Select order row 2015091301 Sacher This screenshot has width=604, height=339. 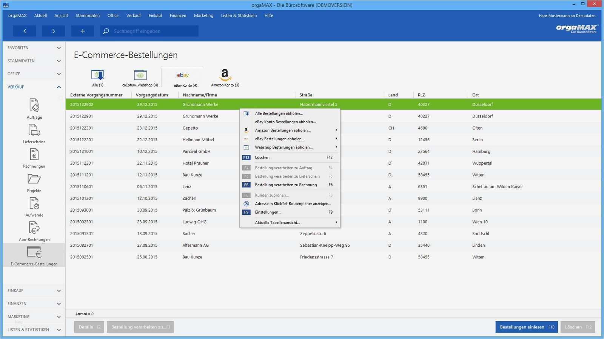click(333, 234)
